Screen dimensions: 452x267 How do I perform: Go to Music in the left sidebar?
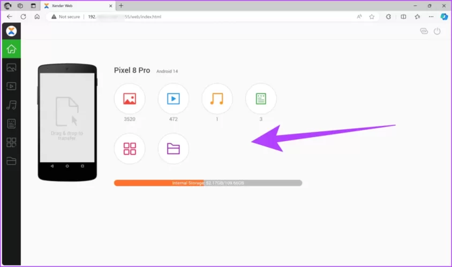(x=11, y=105)
